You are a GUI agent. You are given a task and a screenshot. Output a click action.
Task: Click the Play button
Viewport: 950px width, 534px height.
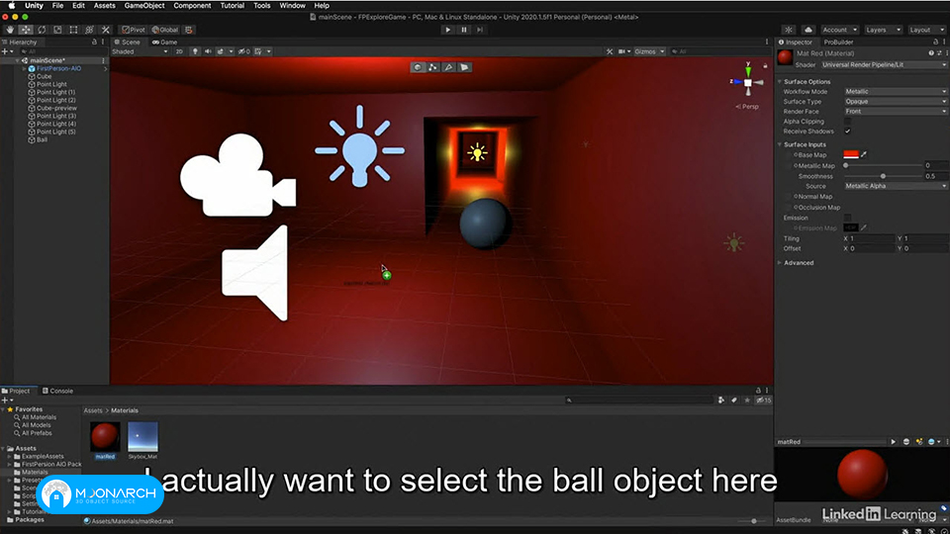[x=447, y=30]
